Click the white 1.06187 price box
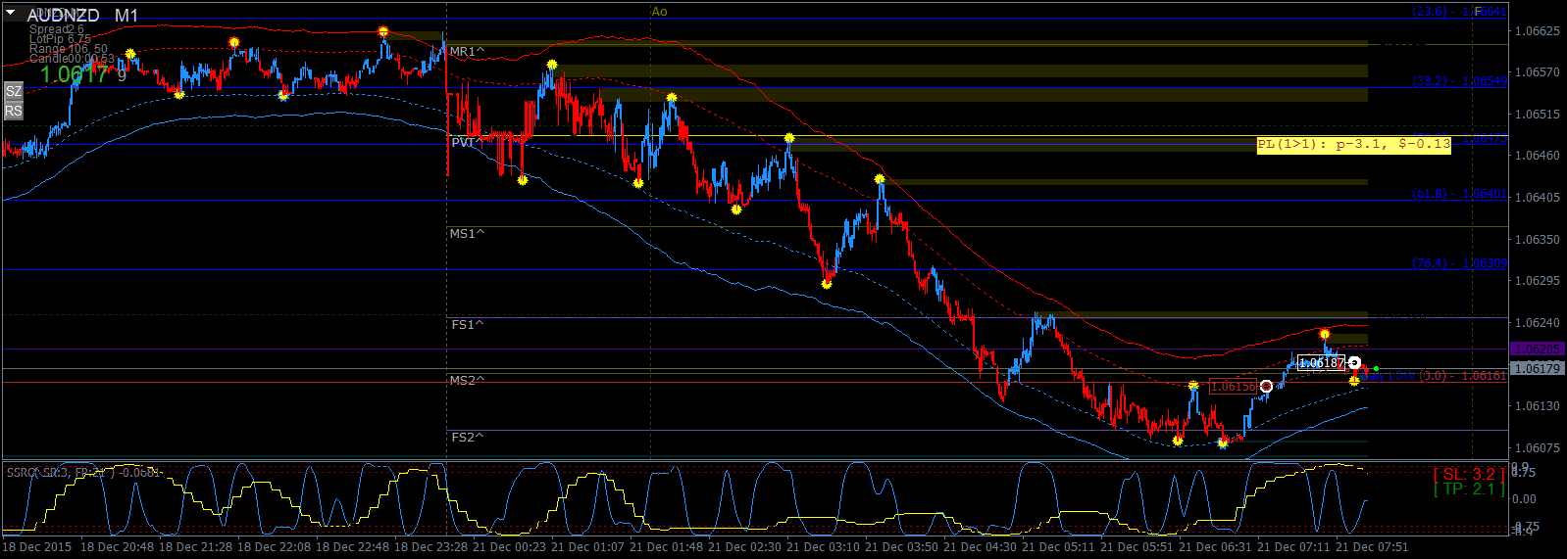Image resolution: width=1567 pixels, height=559 pixels. pyautogui.click(x=1322, y=363)
